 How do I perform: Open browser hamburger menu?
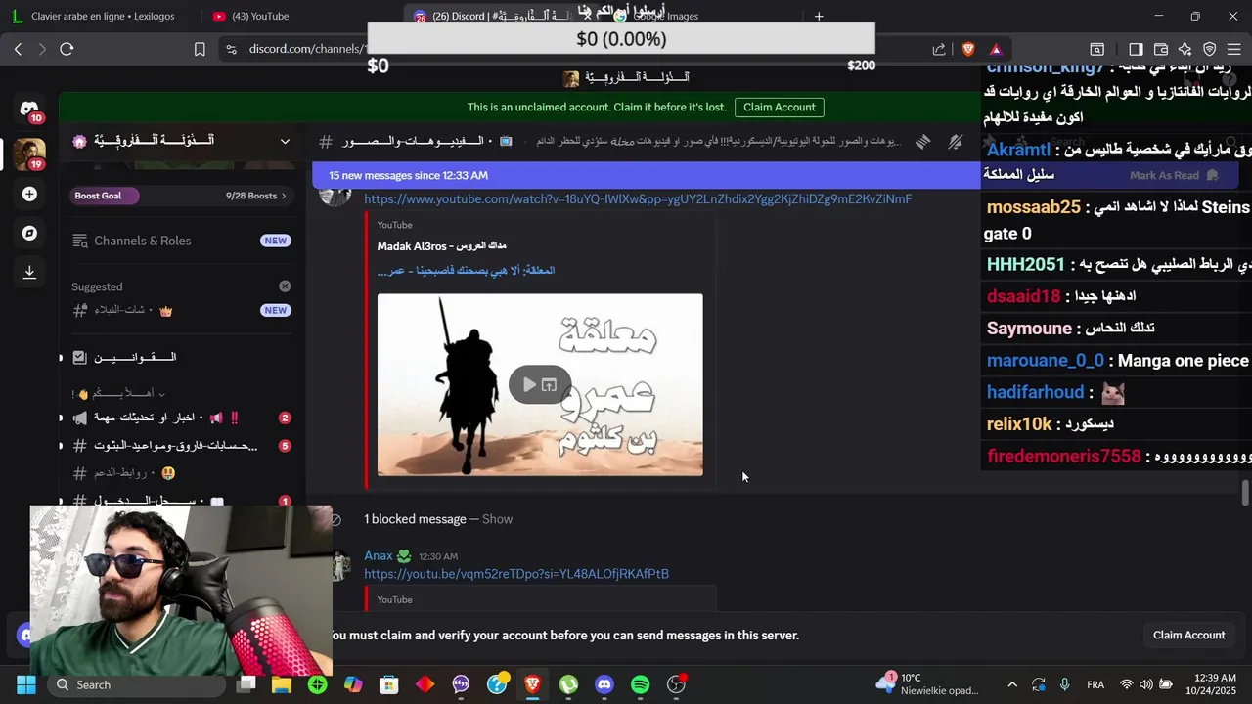1234,49
